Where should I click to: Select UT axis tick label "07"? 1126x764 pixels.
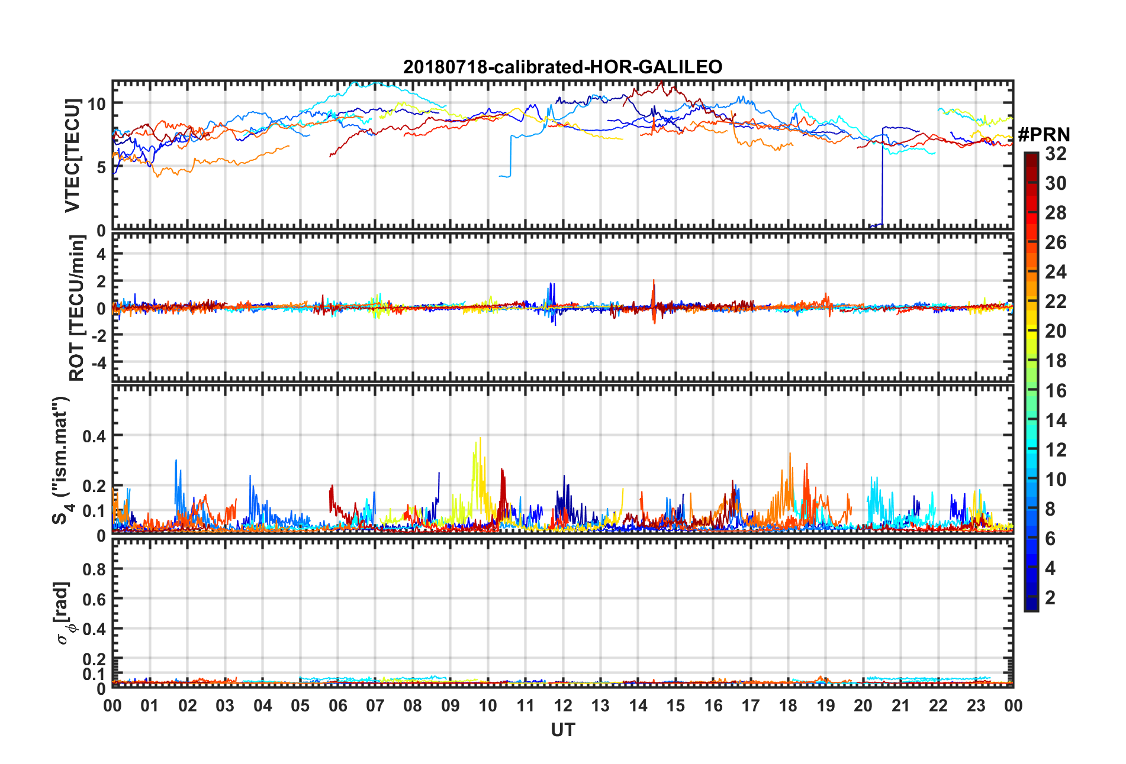[x=375, y=706]
